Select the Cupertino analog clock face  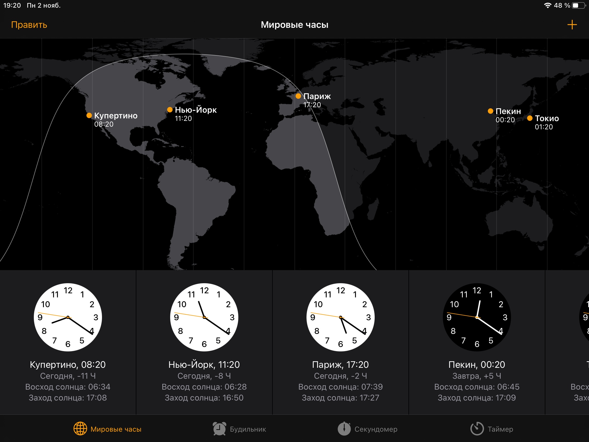pyautogui.click(x=68, y=317)
